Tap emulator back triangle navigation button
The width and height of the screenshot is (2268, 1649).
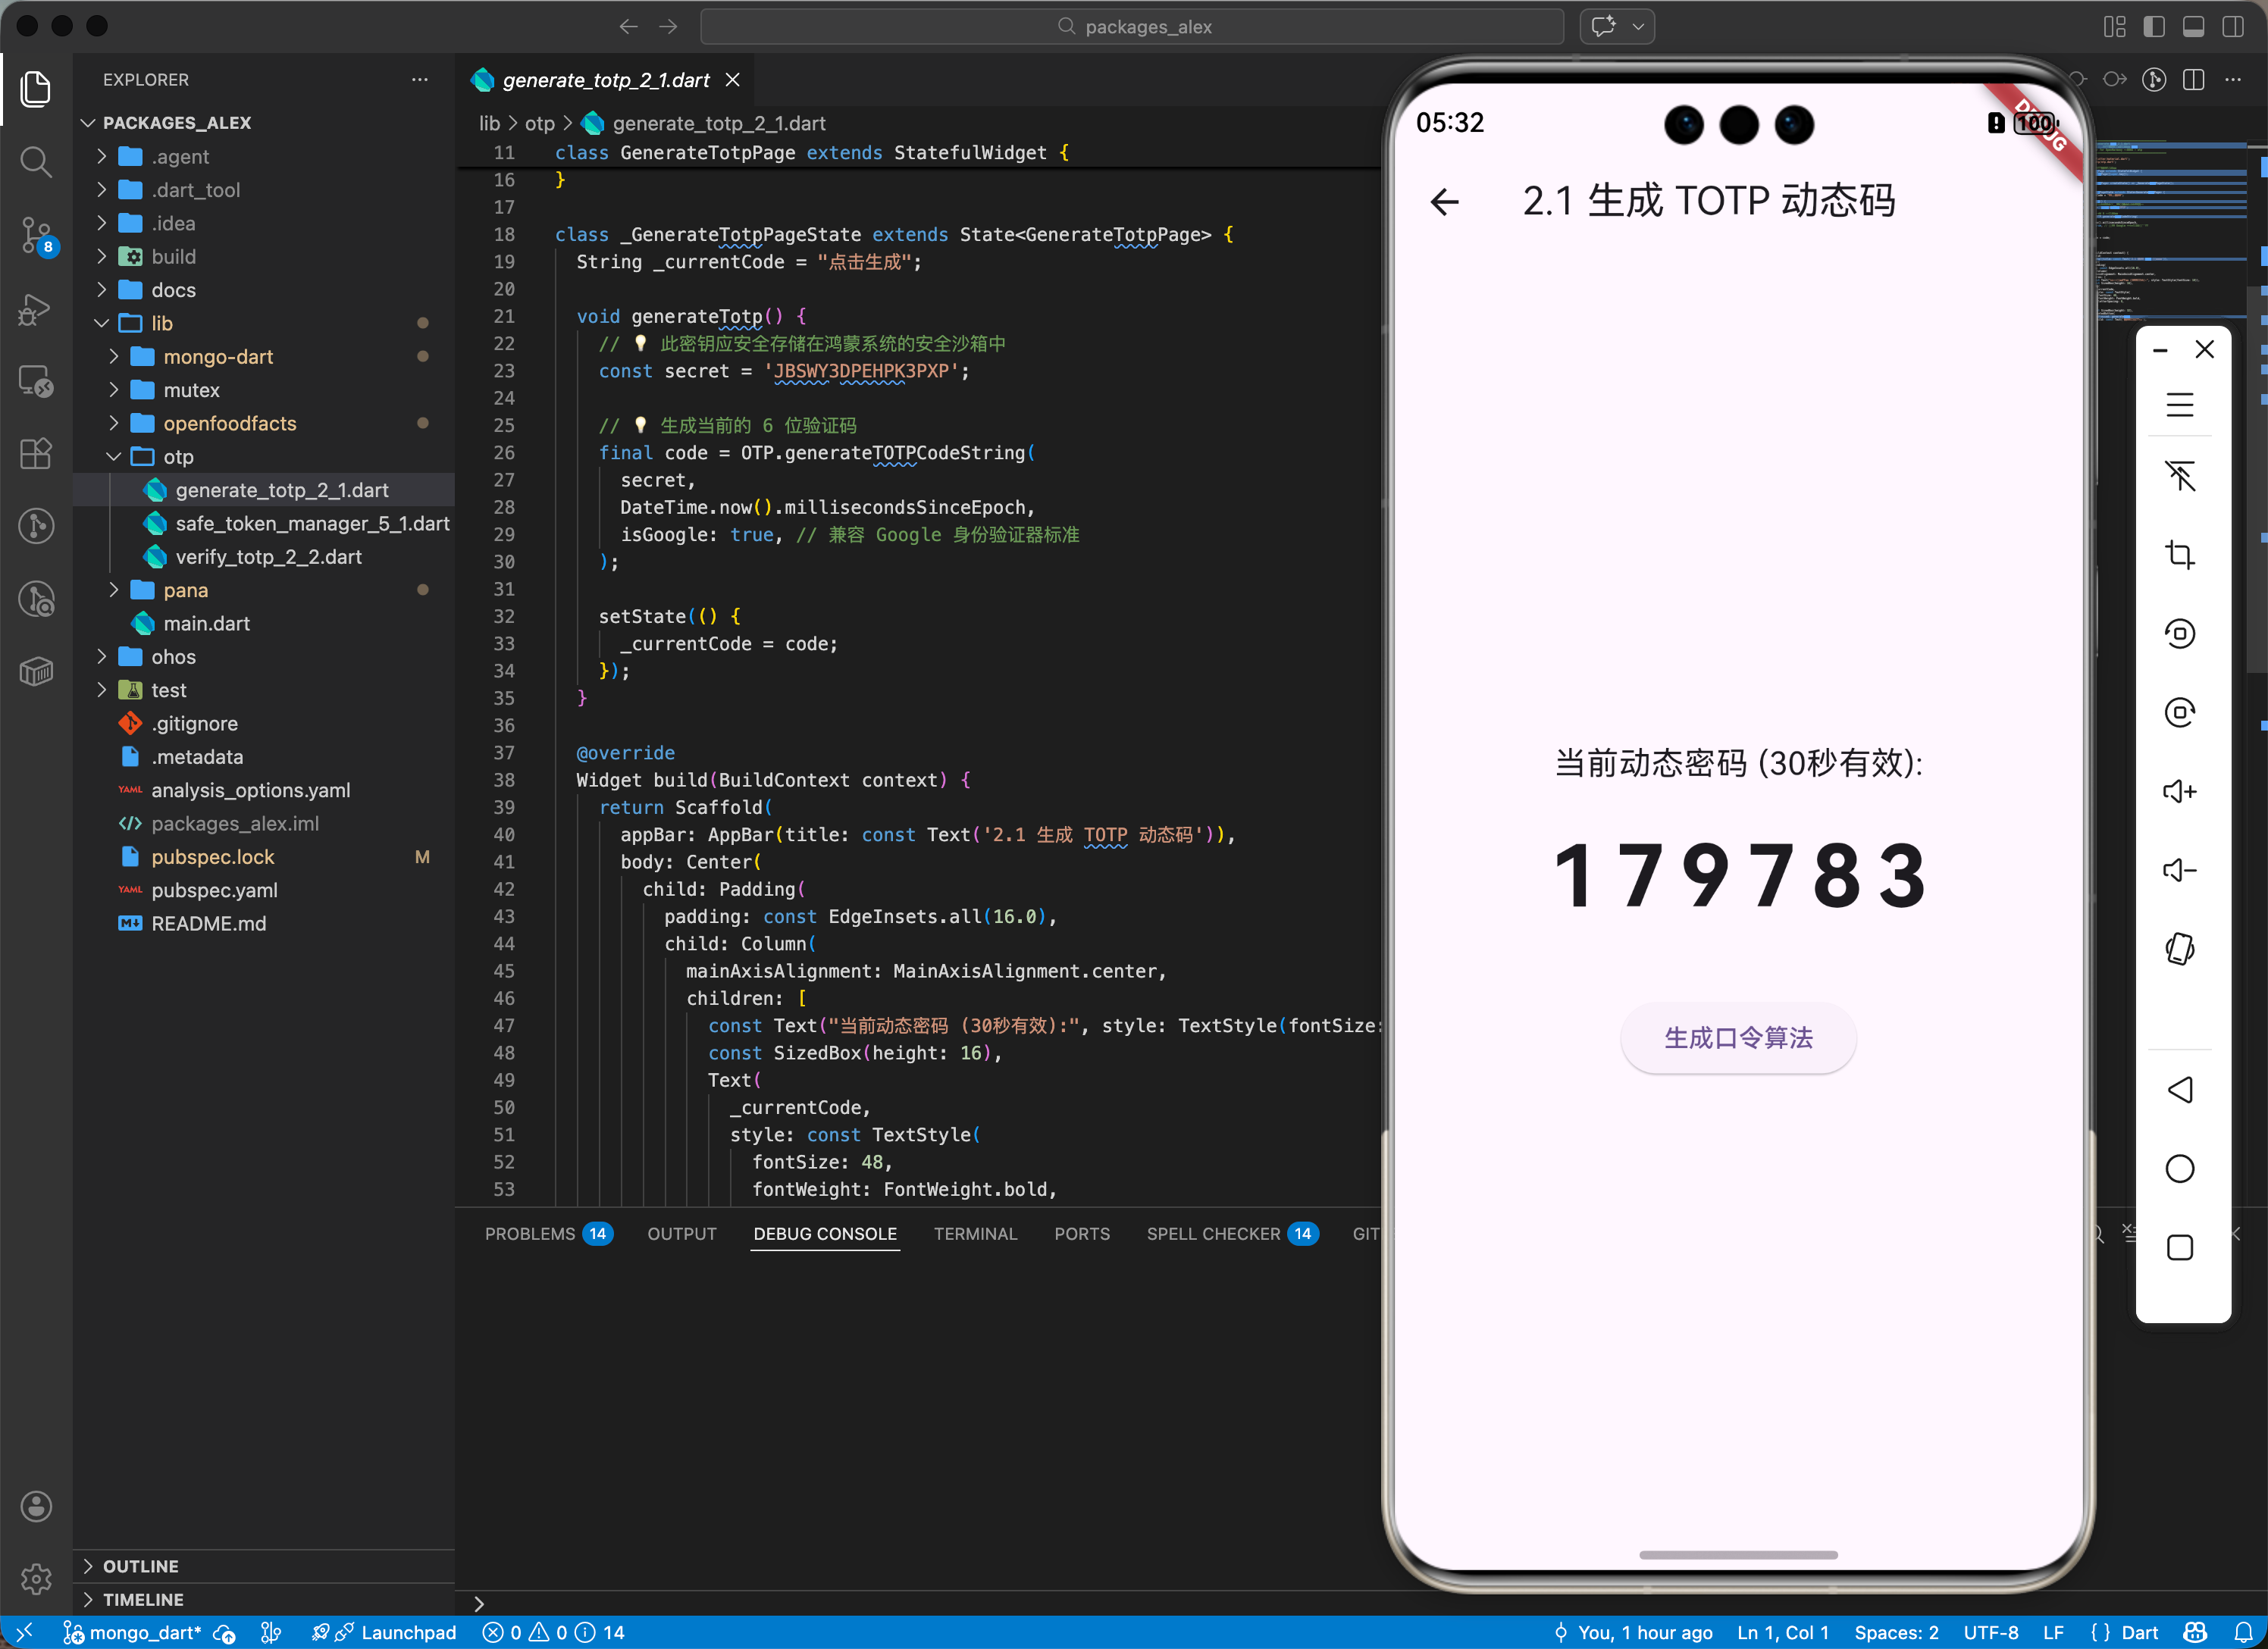[2179, 1090]
